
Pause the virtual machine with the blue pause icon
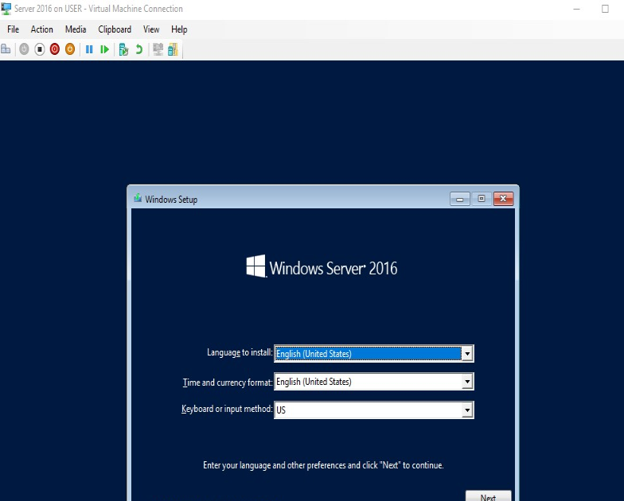[x=89, y=49]
